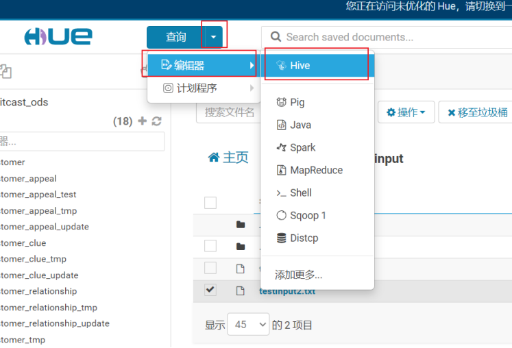512x348 pixels.
Task: Select Pig editor
Action: point(317,103)
